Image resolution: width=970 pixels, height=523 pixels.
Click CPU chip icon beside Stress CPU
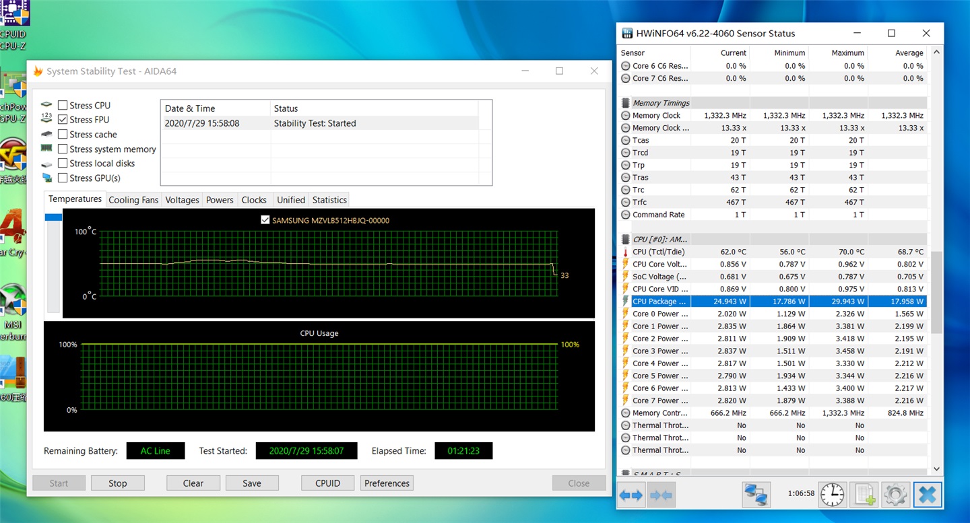pos(46,105)
